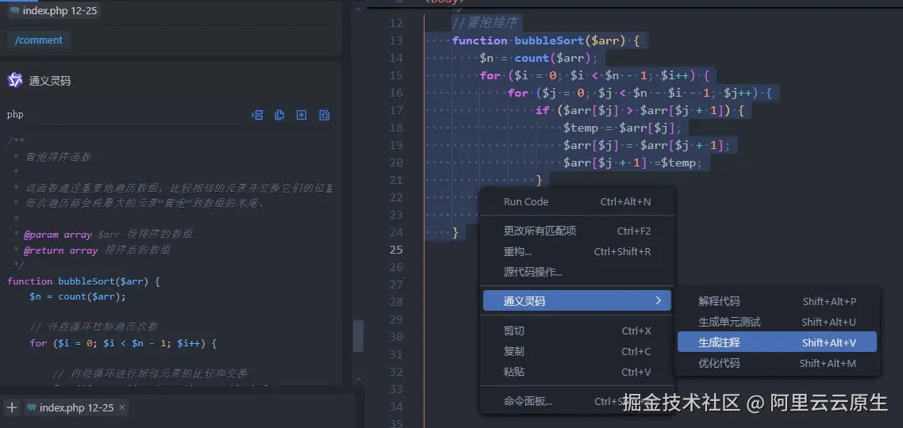Click the PHP file icon on top index.php chip
The height and width of the screenshot is (428, 903).
[x=15, y=10]
